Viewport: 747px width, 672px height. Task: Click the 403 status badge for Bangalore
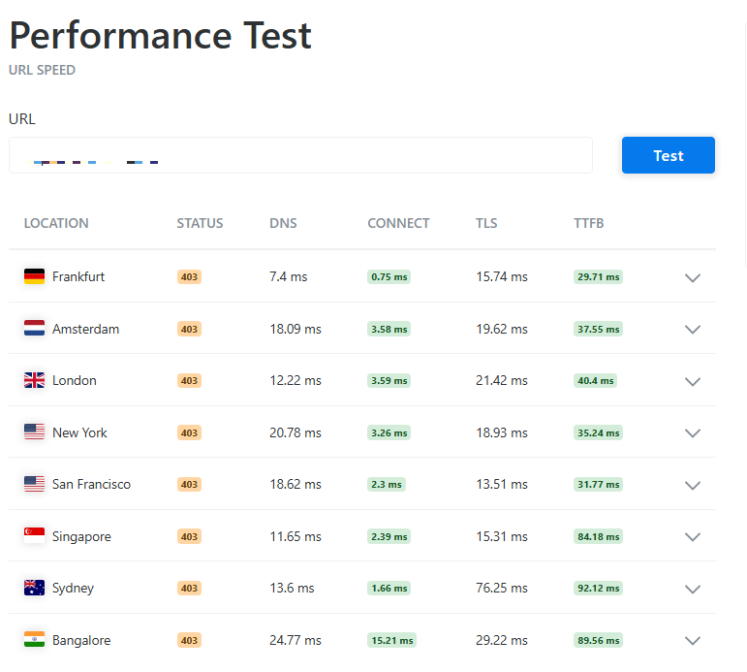189,641
